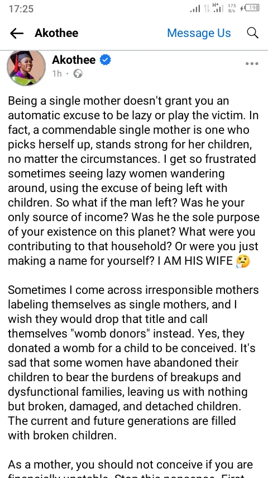Open Akothee's profile from the post author name
Screen dimensions: 268x478
coord(74,60)
